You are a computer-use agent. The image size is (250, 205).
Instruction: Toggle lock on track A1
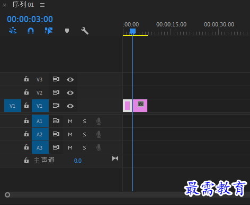tap(26, 121)
